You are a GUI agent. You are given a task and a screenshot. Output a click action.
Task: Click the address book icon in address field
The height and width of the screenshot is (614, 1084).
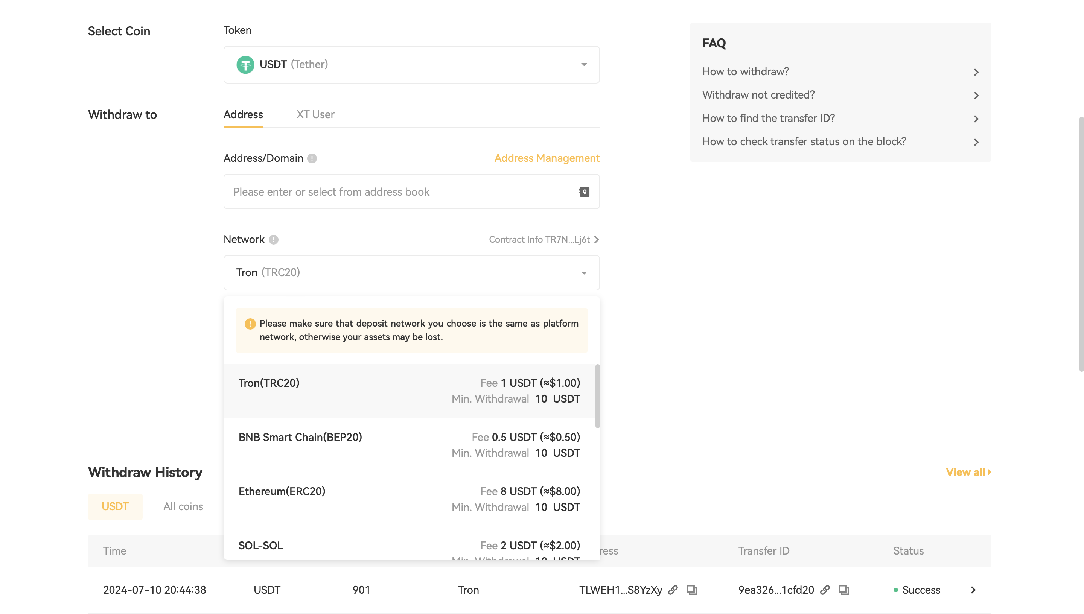[x=584, y=192]
